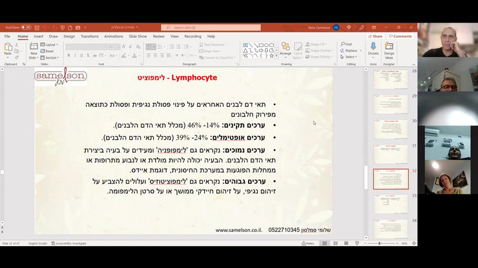This screenshot has height=268, width=478.
Task: Click the Ribbon Display Options icon
Action: tap(374, 27)
